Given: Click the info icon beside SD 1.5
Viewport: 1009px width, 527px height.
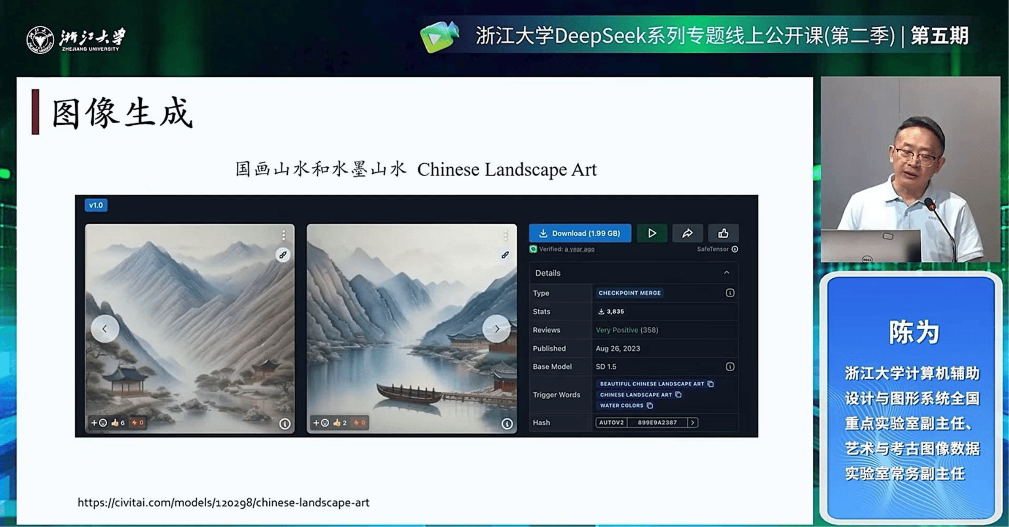Looking at the screenshot, I should click(730, 367).
